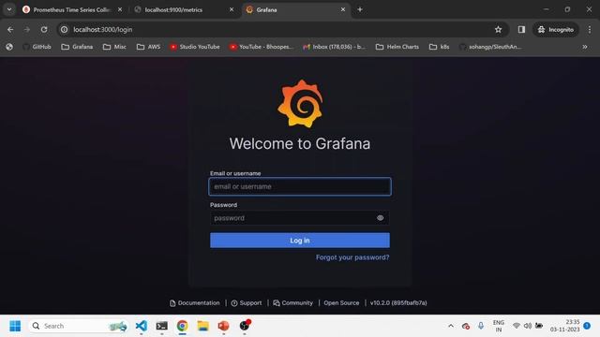Screen dimensions: 600x337
Task: Open the Windows Start menu
Action: click(15, 326)
